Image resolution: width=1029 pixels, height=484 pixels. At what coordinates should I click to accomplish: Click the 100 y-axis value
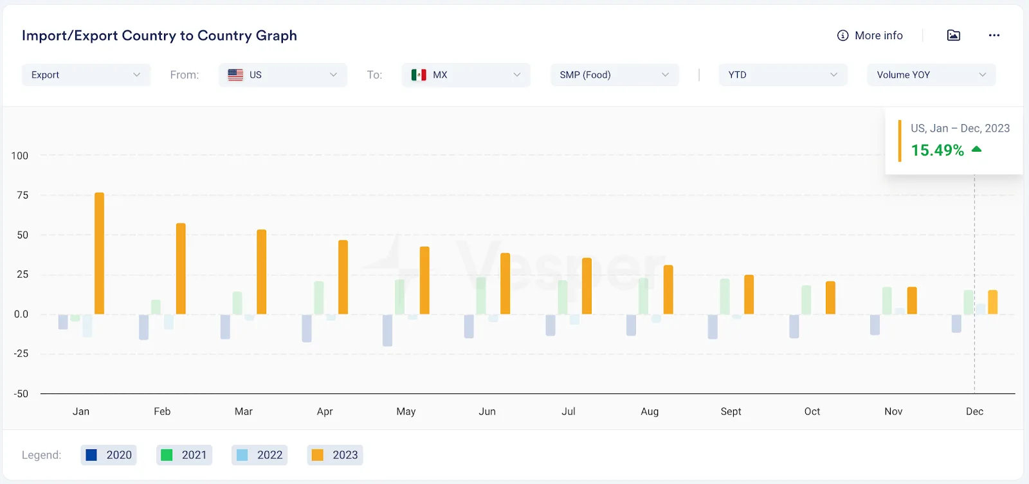[x=20, y=156]
